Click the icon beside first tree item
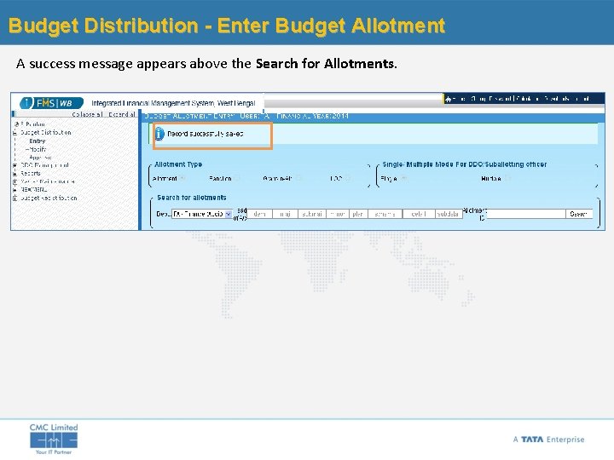This screenshot has width=614, height=460. (x=16, y=124)
